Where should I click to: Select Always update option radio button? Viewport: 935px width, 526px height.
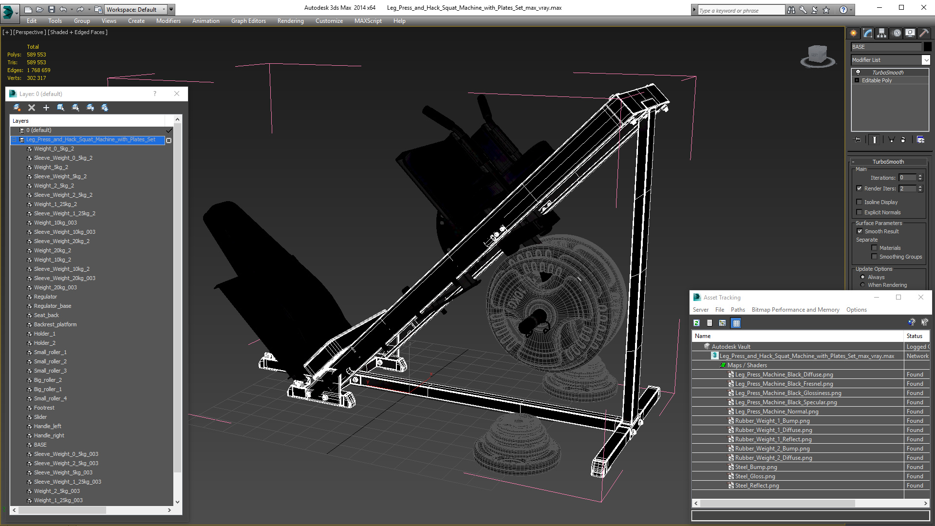click(x=862, y=277)
